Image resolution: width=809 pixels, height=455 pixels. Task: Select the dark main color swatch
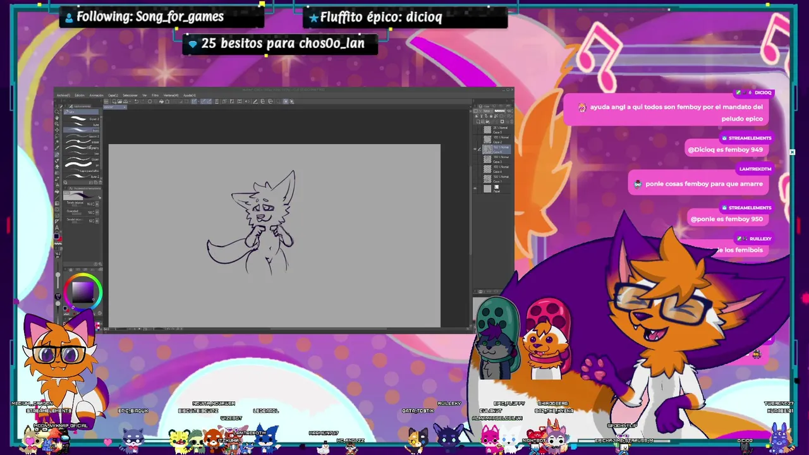click(56, 236)
